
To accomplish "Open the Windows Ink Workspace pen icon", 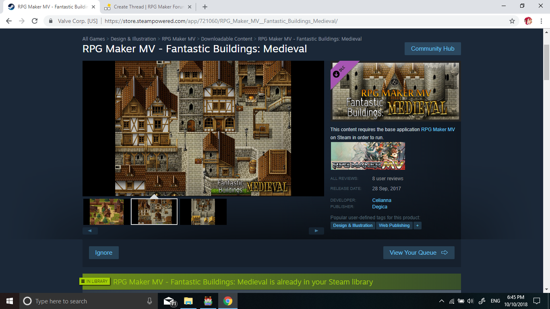I will click(482, 301).
